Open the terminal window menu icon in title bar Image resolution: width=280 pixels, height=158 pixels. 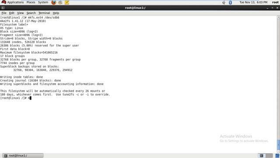click(3, 8)
